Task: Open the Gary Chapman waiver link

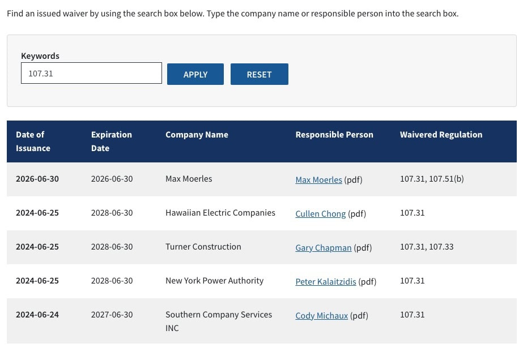Action: [x=323, y=248]
